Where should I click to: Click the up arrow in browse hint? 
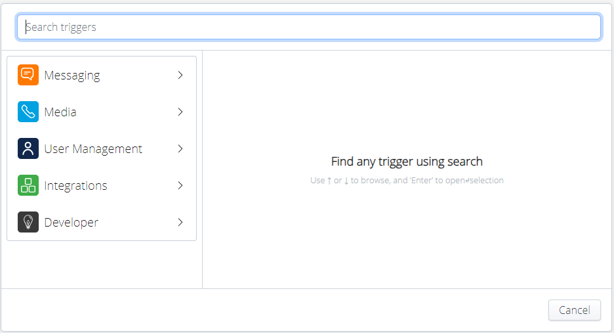[329, 181]
